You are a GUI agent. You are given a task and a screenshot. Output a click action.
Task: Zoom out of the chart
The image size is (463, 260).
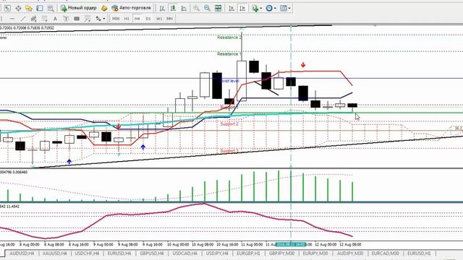(207, 8)
